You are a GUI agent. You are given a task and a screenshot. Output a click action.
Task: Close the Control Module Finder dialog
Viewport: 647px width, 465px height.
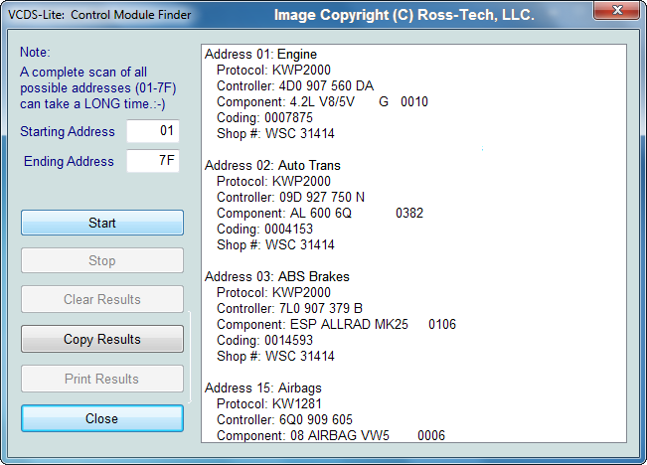click(102, 418)
